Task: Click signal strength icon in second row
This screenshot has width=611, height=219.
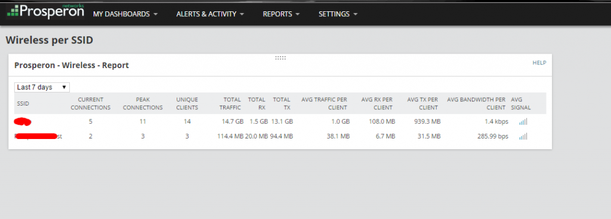Action: pyautogui.click(x=523, y=137)
